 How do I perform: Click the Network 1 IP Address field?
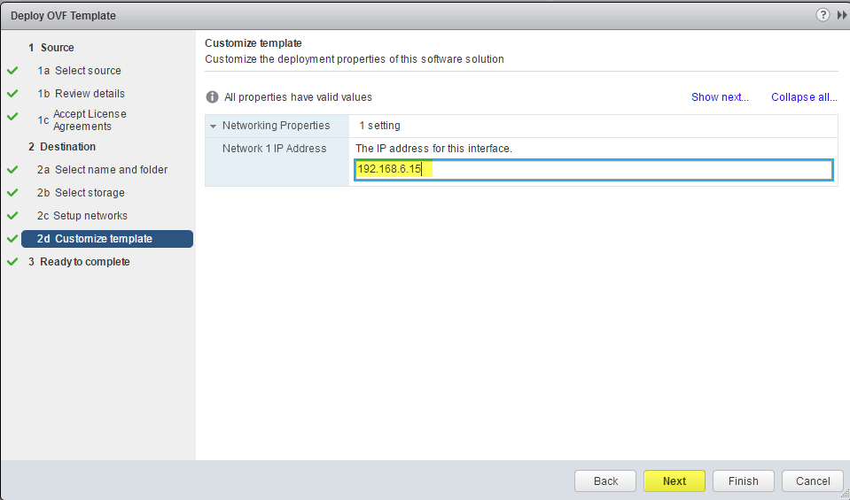tap(594, 169)
